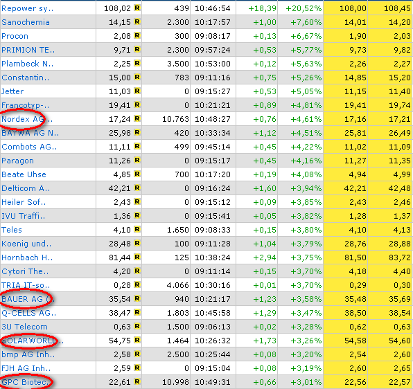Select the +18,39 change value
The width and height of the screenshot is (413, 389).
pyautogui.click(x=262, y=9)
